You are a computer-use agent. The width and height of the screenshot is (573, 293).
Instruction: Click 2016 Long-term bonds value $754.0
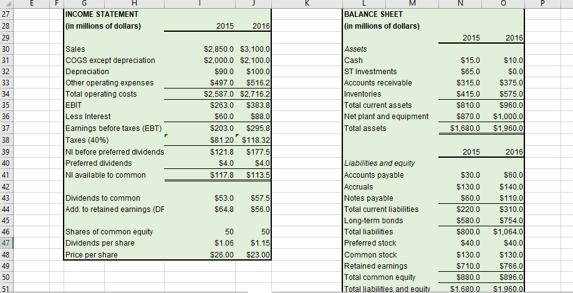click(512, 220)
